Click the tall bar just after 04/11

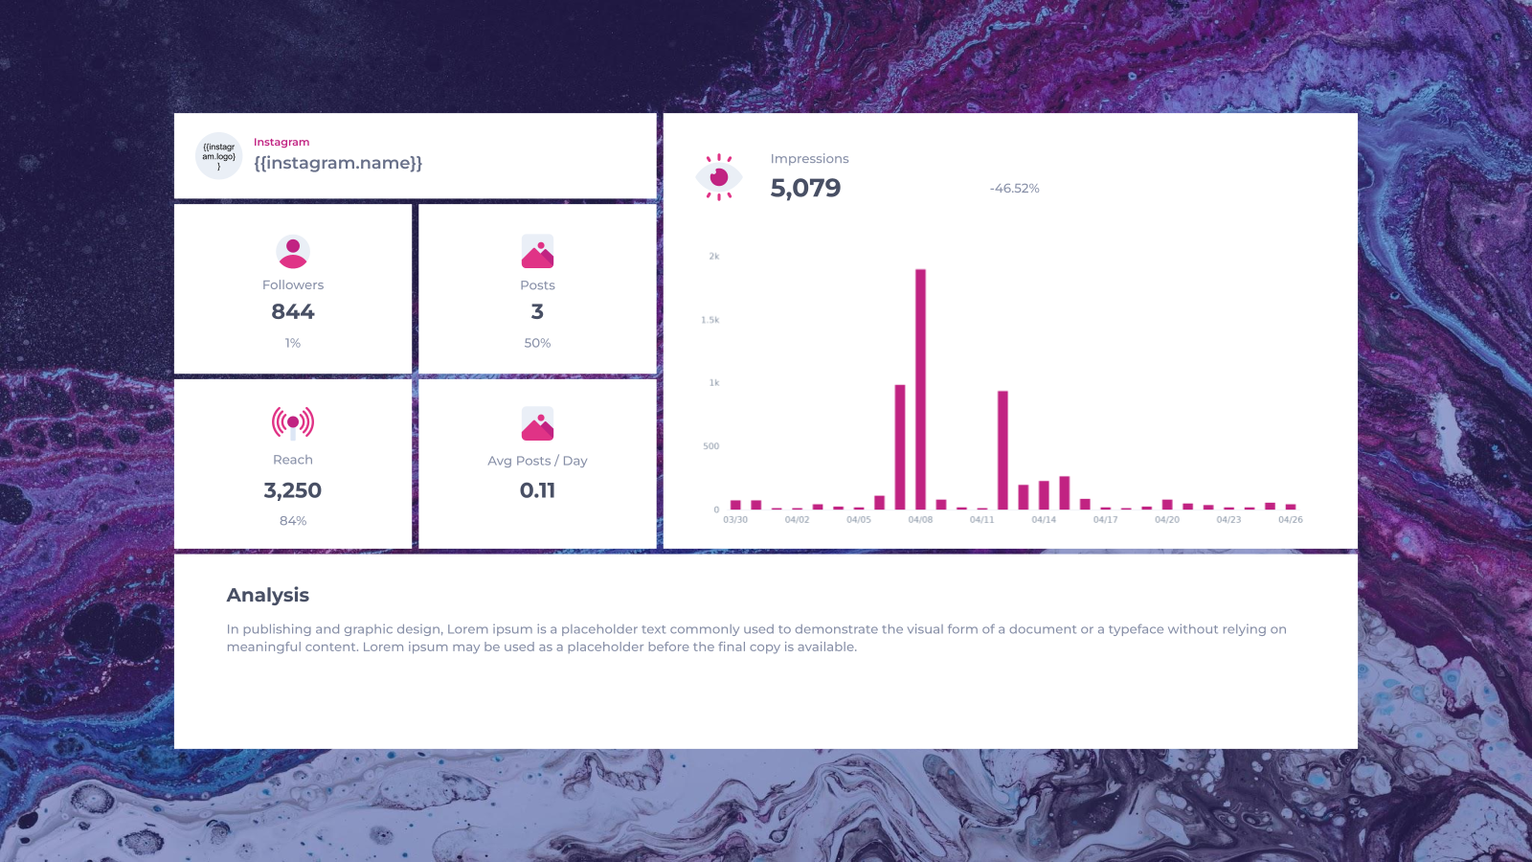pyautogui.click(x=1003, y=450)
